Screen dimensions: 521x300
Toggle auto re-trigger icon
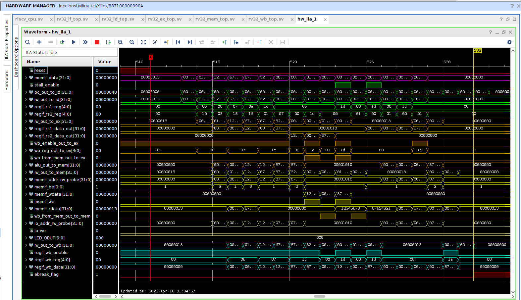[x=62, y=42]
